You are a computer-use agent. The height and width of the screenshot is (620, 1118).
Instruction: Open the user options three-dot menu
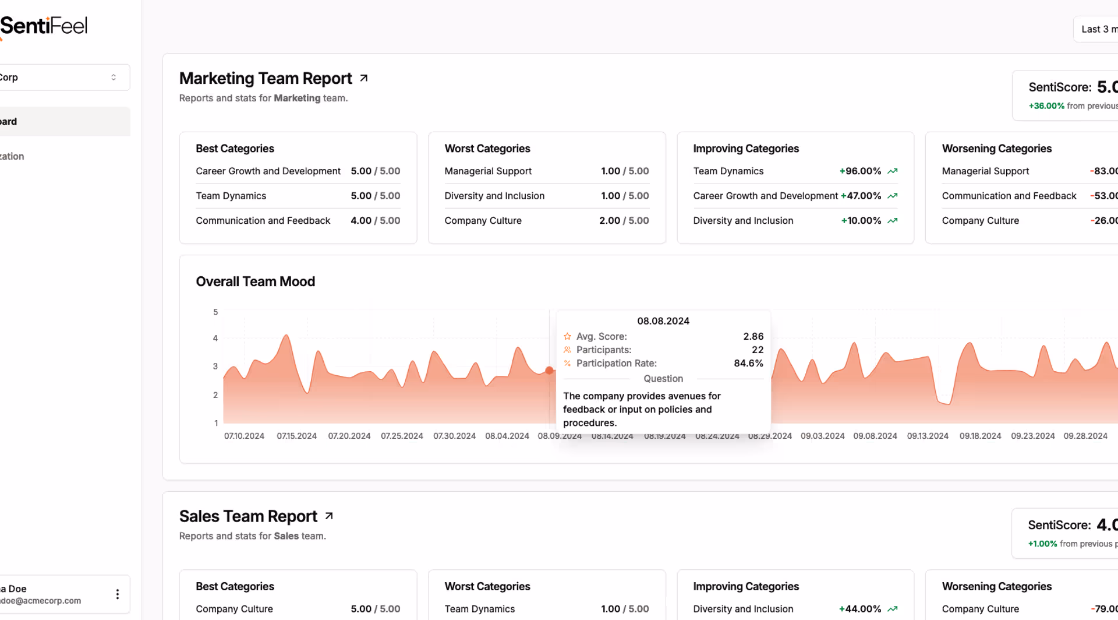tap(118, 594)
